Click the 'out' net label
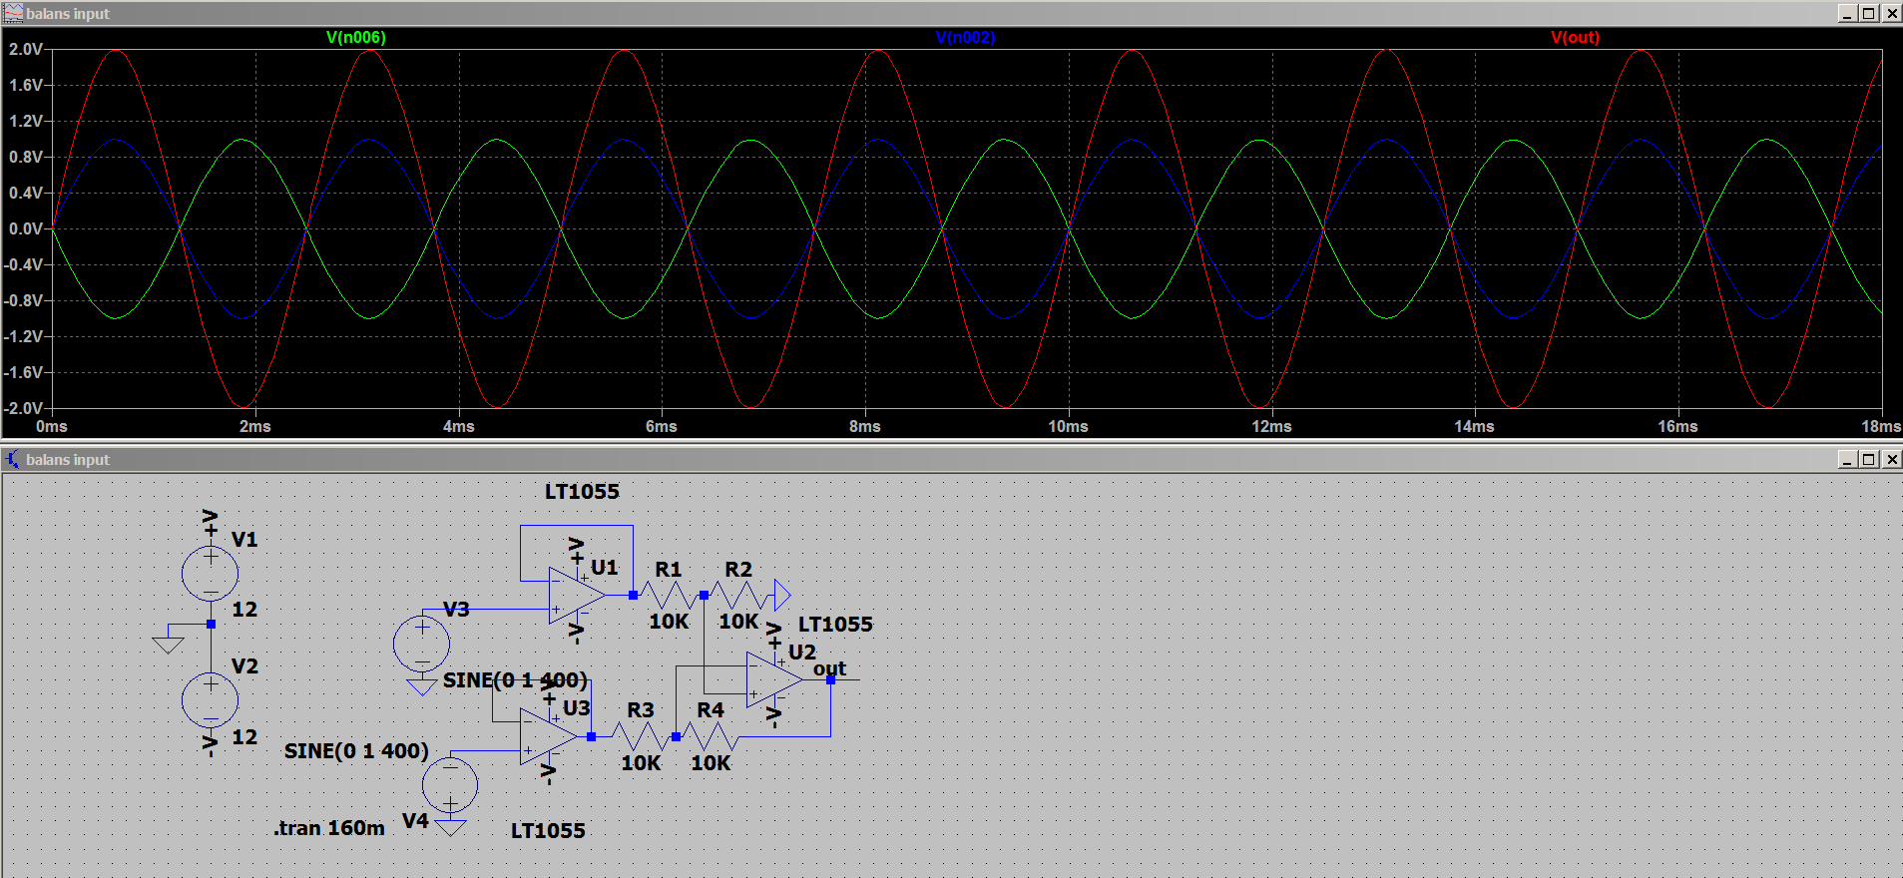Viewport: 1903px width, 878px height. 829,668
